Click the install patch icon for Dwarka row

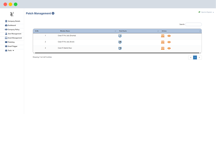point(163,36)
